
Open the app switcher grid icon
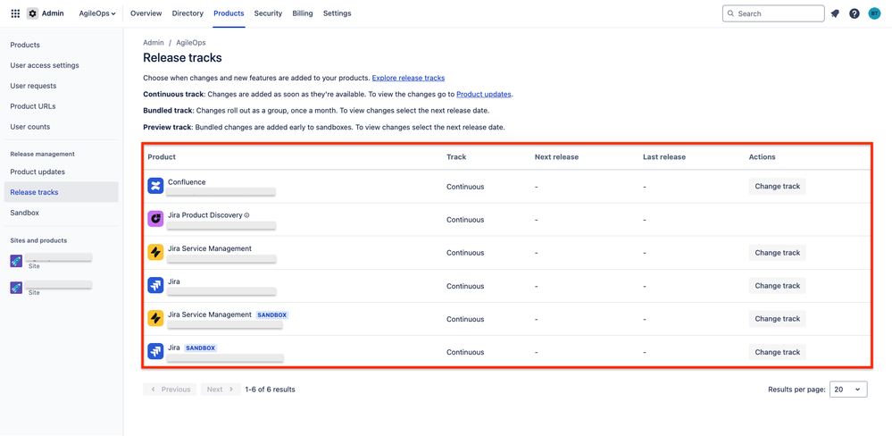15,13
